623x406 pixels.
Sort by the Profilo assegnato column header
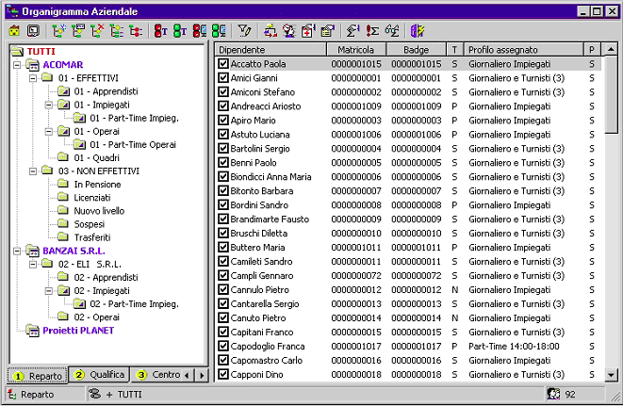point(524,50)
